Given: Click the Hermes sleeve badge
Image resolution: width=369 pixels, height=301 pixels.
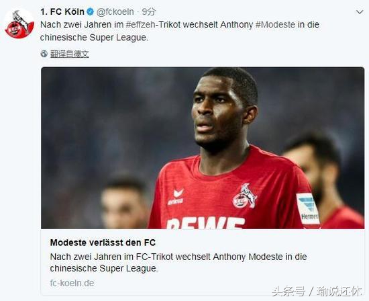Looking at the screenshot, I should (x=308, y=209).
